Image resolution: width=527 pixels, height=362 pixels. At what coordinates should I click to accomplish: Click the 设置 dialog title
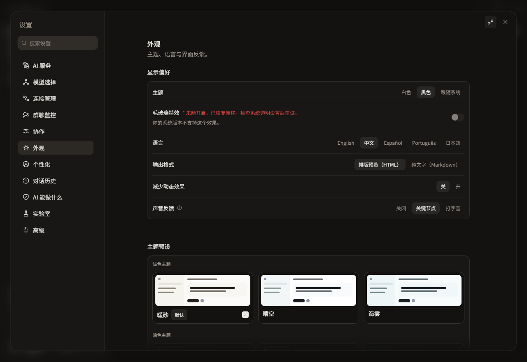click(26, 25)
